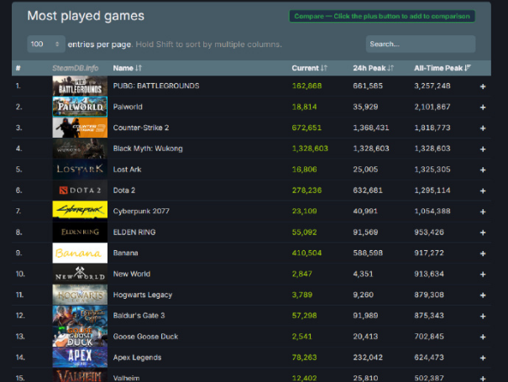508x382 pixels.
Task: Open the Cyberpunk 2077 name link
Action: 141,211
